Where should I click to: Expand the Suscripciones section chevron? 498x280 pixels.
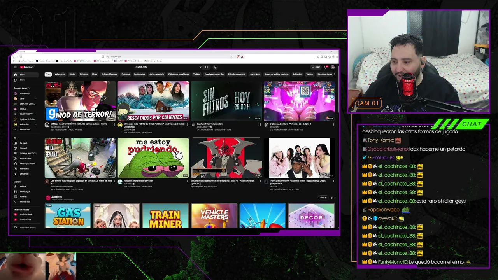pos(28,88)
